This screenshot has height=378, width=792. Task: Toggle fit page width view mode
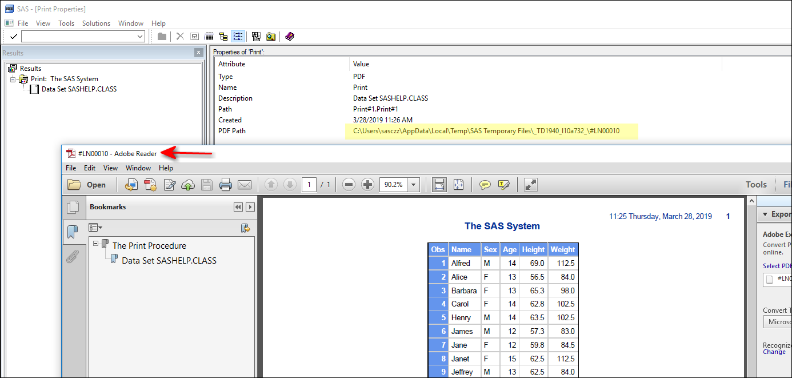[x=439, y=184]
